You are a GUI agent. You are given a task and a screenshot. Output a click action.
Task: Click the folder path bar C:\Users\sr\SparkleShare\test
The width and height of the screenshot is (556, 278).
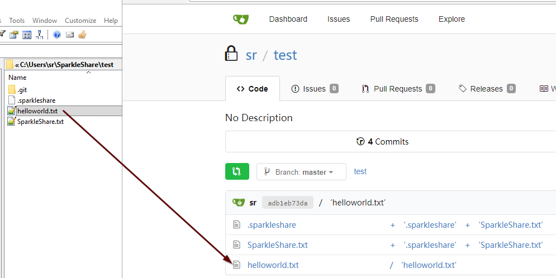click(x=64, y=65)
